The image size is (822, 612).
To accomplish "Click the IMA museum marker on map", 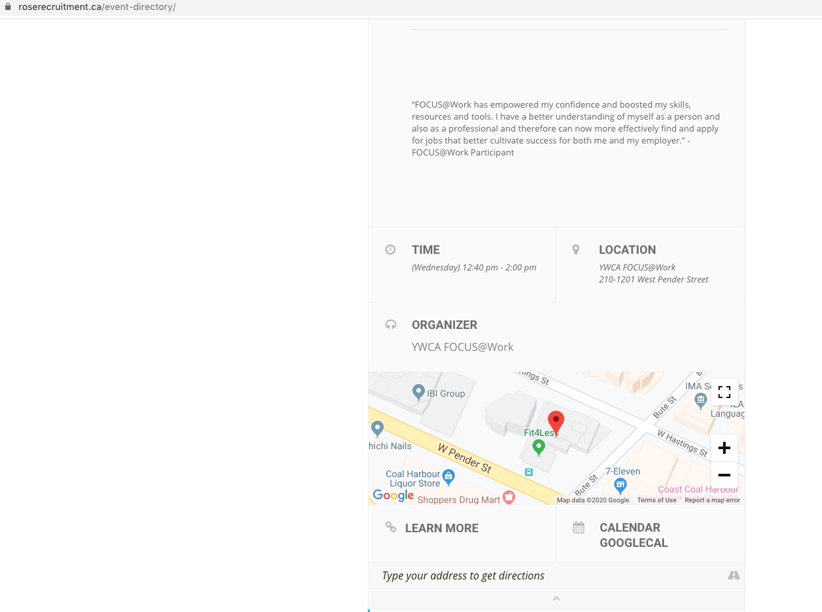I will 700,399.
